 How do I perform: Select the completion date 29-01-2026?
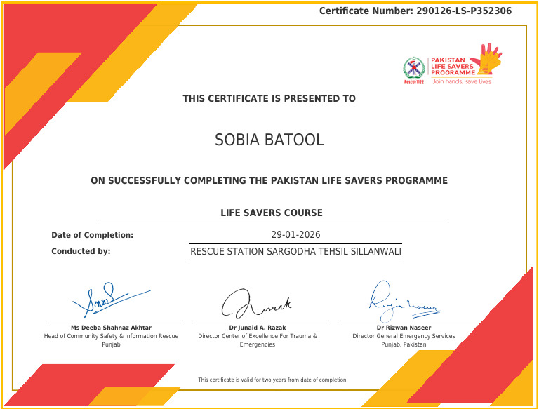click(x=295, y=235)
